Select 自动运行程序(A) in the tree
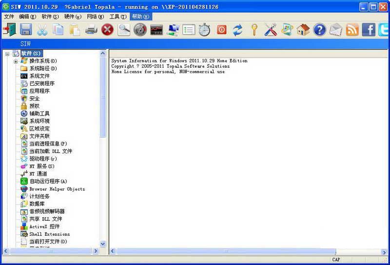Image resolution: width=390 pixels, height=265 pixels. [48, 181]
